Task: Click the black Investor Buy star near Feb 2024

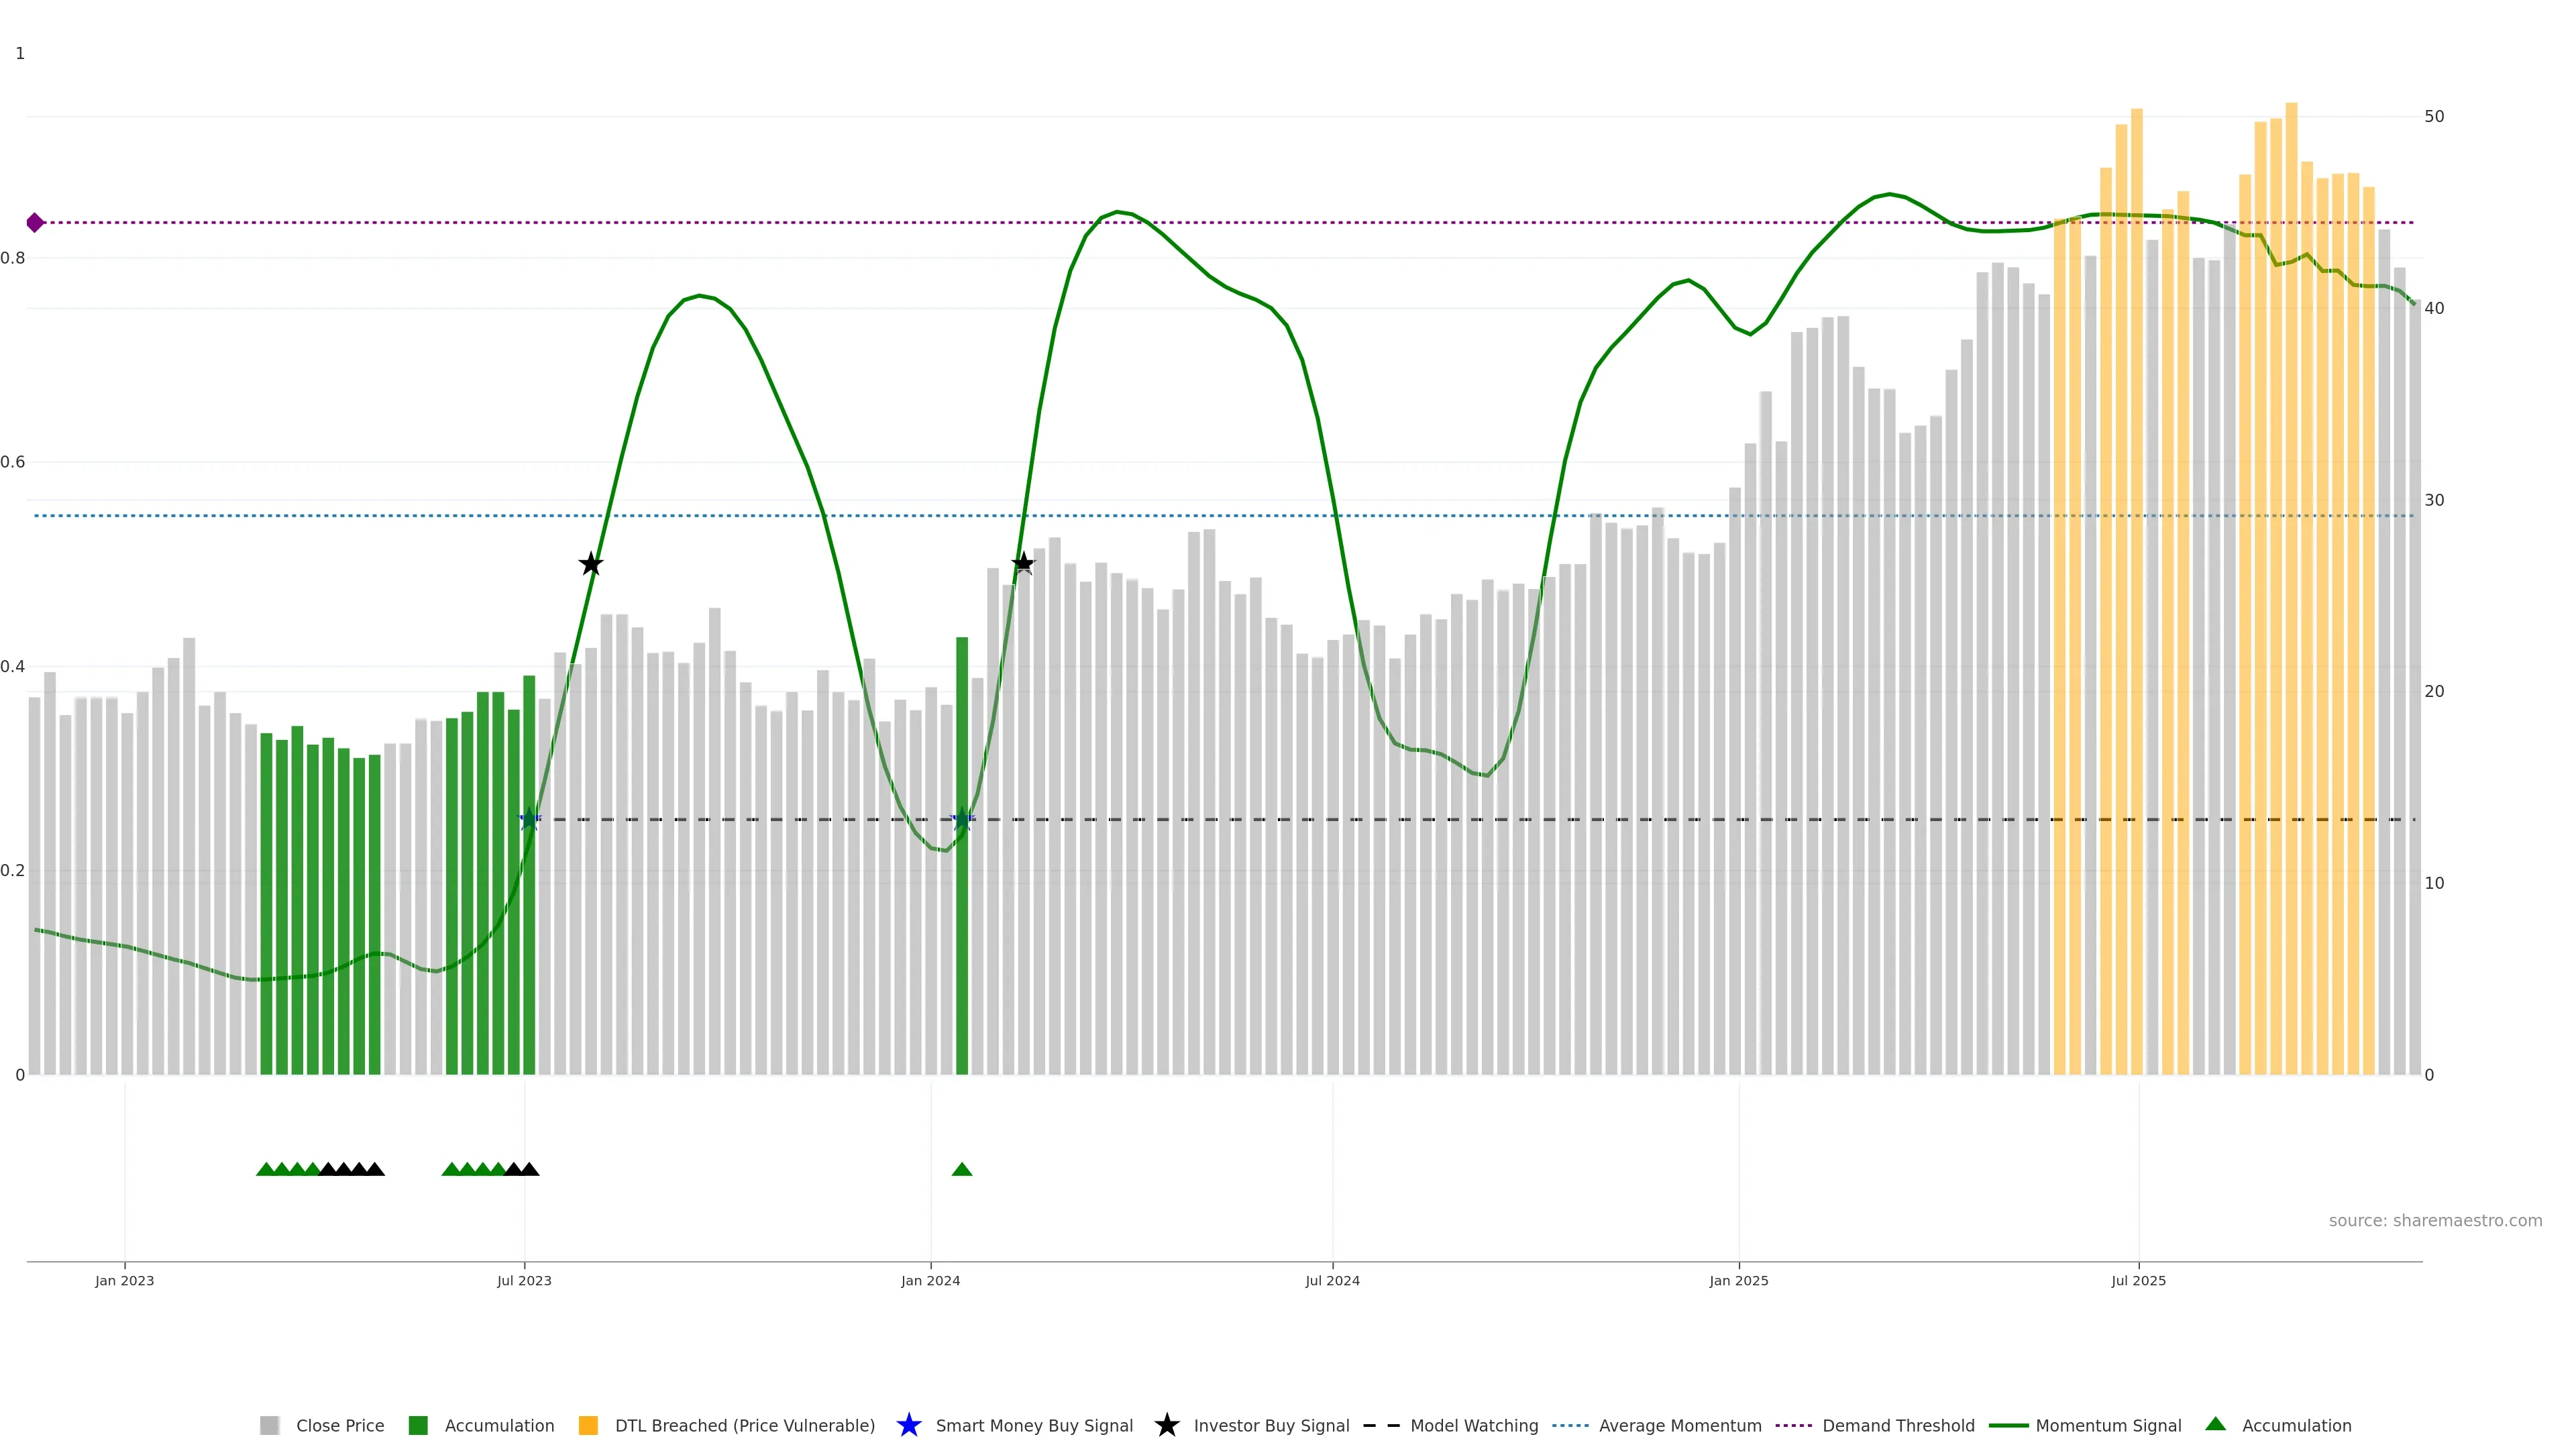Action: point(1022,564)
